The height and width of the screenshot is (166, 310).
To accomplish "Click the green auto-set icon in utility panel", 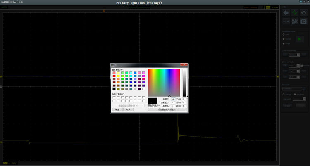I will 295,13.
